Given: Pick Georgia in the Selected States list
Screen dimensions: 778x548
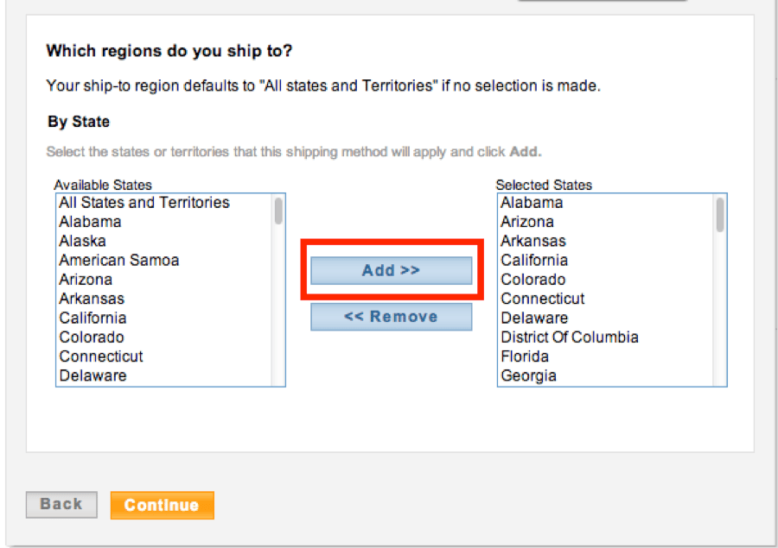Looking at the screenshot, I should pos(528,375).
